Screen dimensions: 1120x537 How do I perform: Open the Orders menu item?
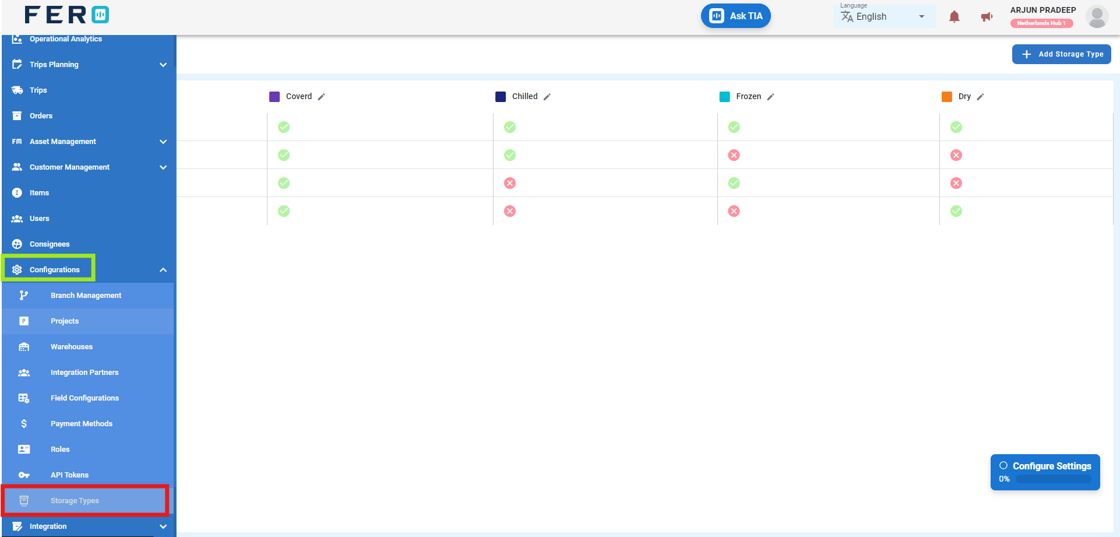(87, 115)
